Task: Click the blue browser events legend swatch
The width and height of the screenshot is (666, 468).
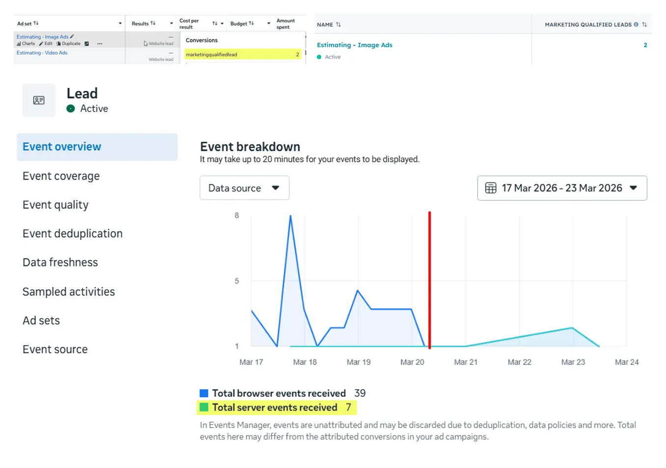Action: [x=204, y=393]
